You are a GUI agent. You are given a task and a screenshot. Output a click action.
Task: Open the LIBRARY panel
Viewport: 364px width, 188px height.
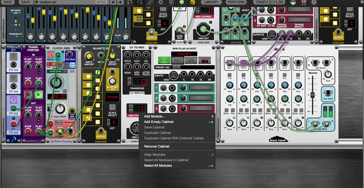point(211,2)
